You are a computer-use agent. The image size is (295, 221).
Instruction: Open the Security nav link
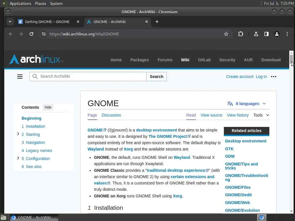coord(227,60)
